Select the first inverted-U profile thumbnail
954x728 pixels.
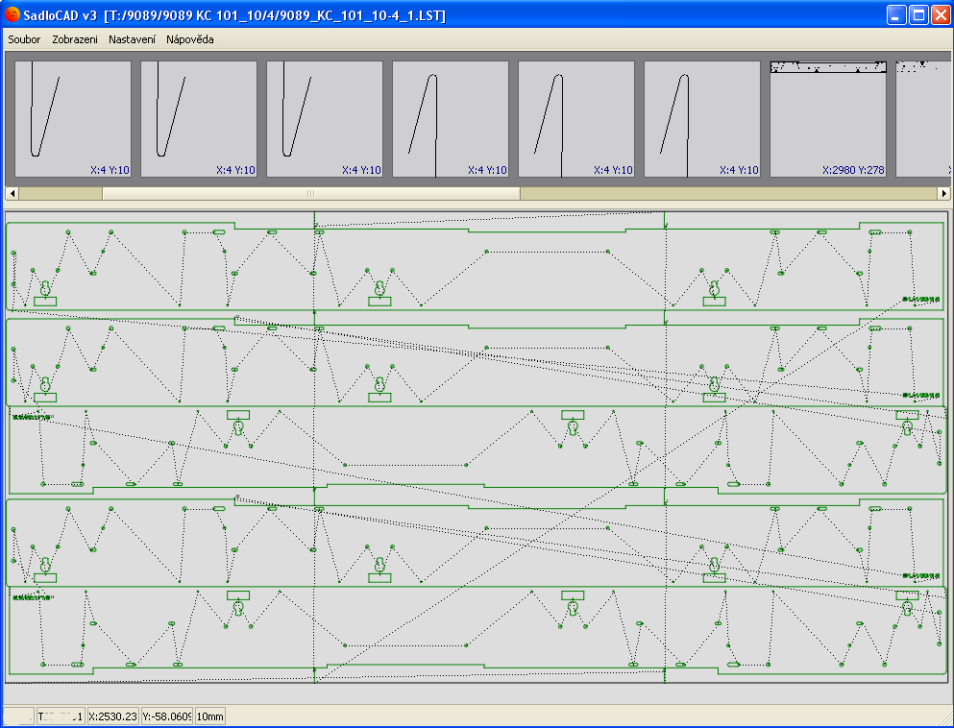(451, 118)
